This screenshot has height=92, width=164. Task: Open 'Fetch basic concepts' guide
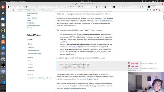click(x=34, y=50)
